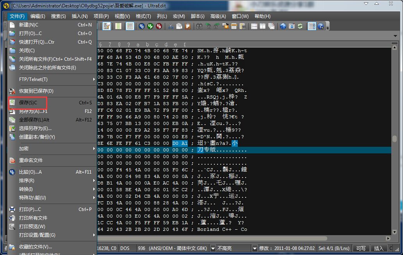
Task: Tile windows vertically via toolbar icon
Action: [263, 26]
